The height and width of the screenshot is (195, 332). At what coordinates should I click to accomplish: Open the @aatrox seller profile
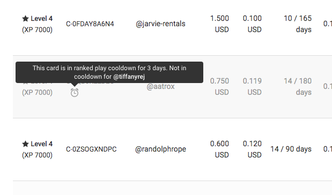(160, 86)
